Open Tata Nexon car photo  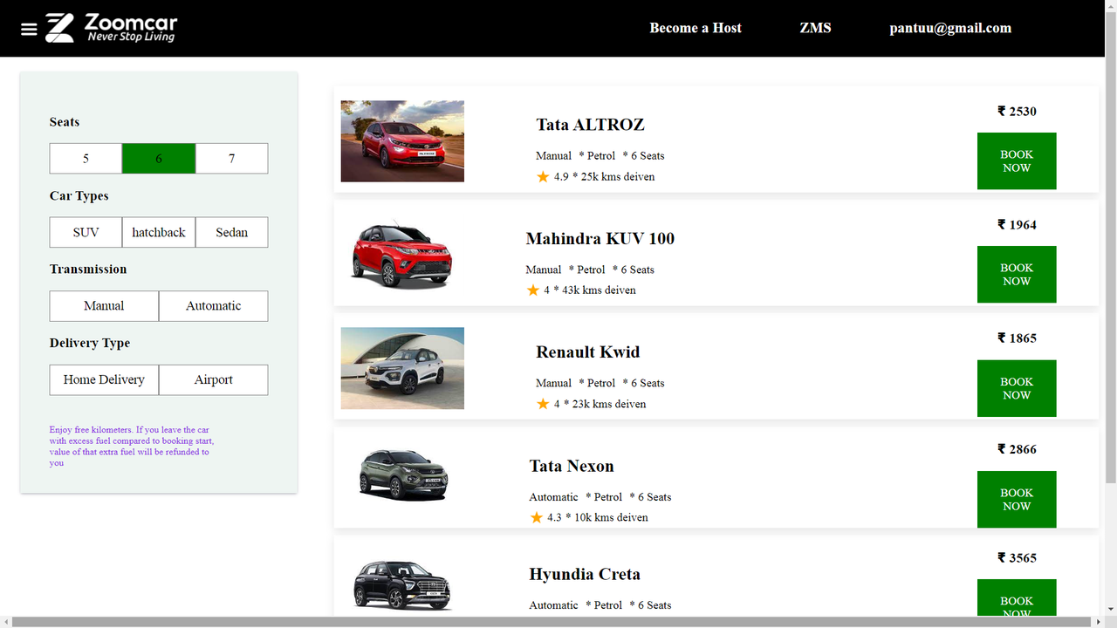[403, 475]
